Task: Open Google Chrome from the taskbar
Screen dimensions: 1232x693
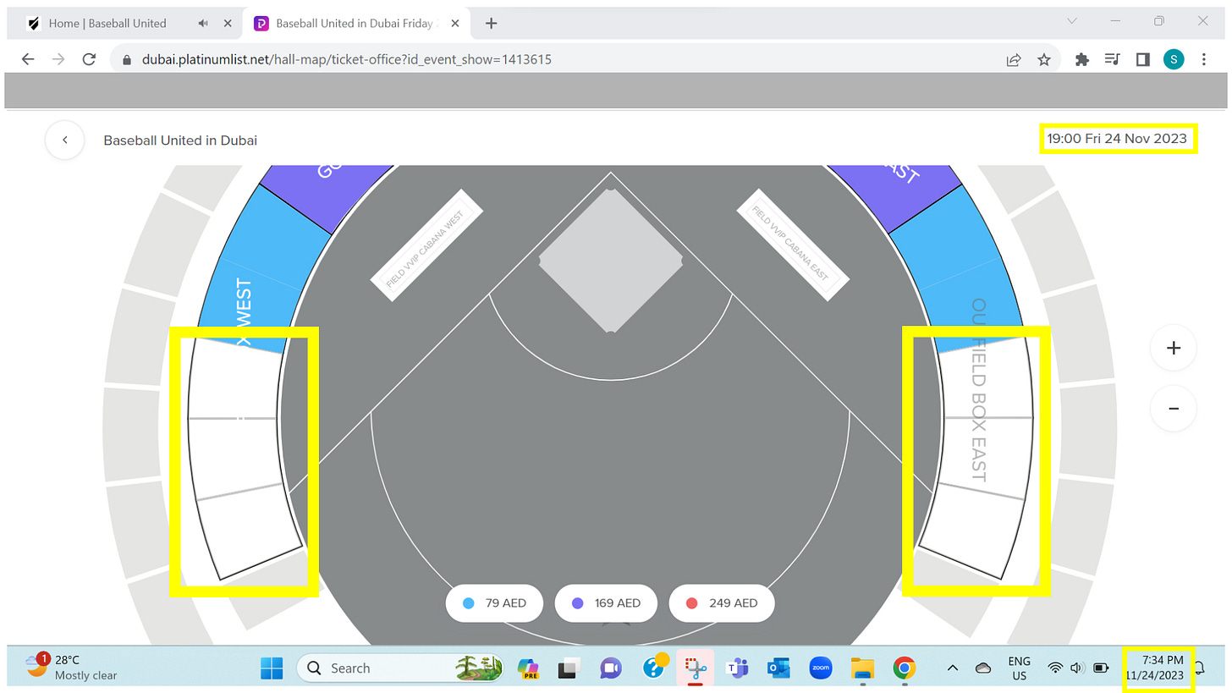Action: 905,668
